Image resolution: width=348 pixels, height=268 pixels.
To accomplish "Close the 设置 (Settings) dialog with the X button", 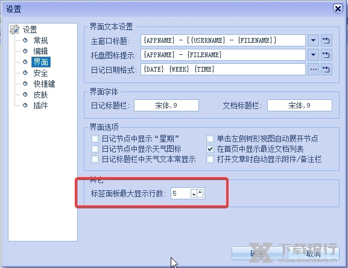I will pyautogui.click(x=338, y=8).
